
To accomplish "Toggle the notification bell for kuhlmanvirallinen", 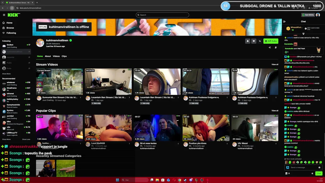I will pos(248,41).
